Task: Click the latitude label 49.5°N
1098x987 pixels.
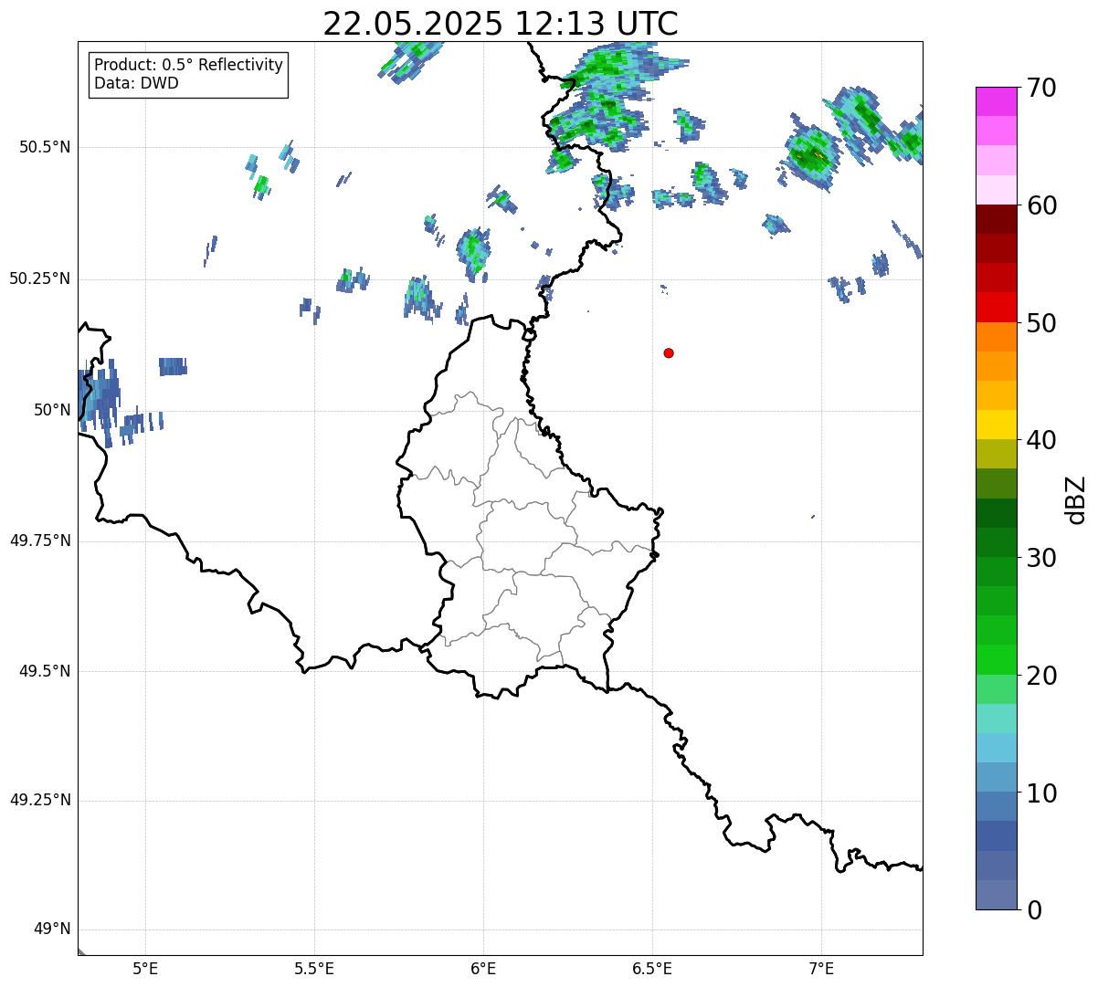Action: 45,671
